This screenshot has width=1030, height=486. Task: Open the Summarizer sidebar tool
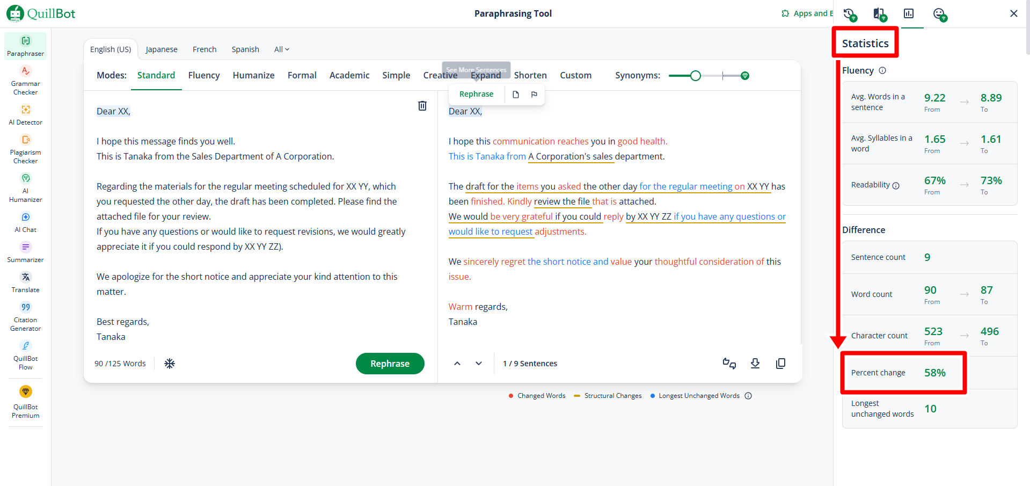tap(25, 252)
